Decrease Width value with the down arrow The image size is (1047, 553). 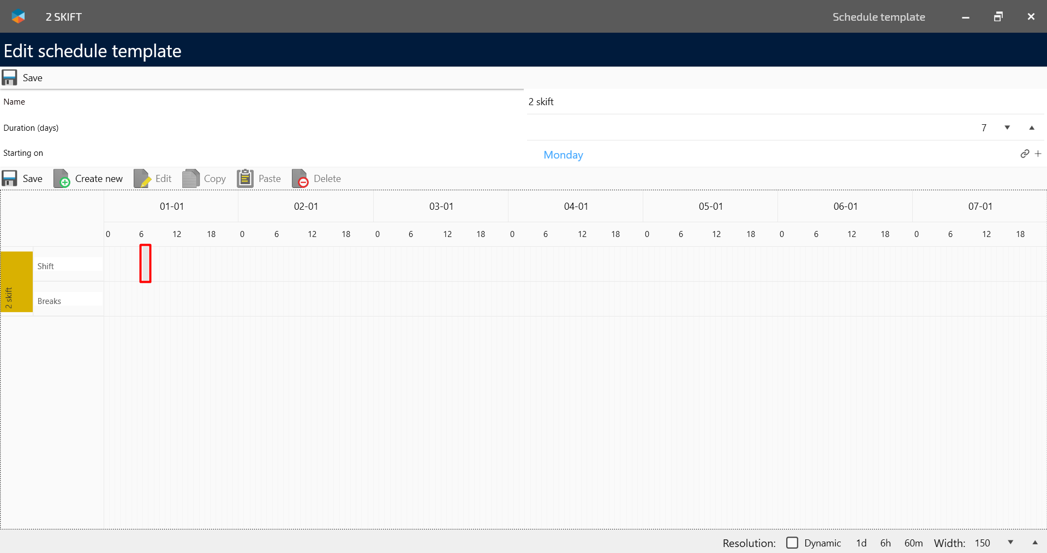point(1010,543)
